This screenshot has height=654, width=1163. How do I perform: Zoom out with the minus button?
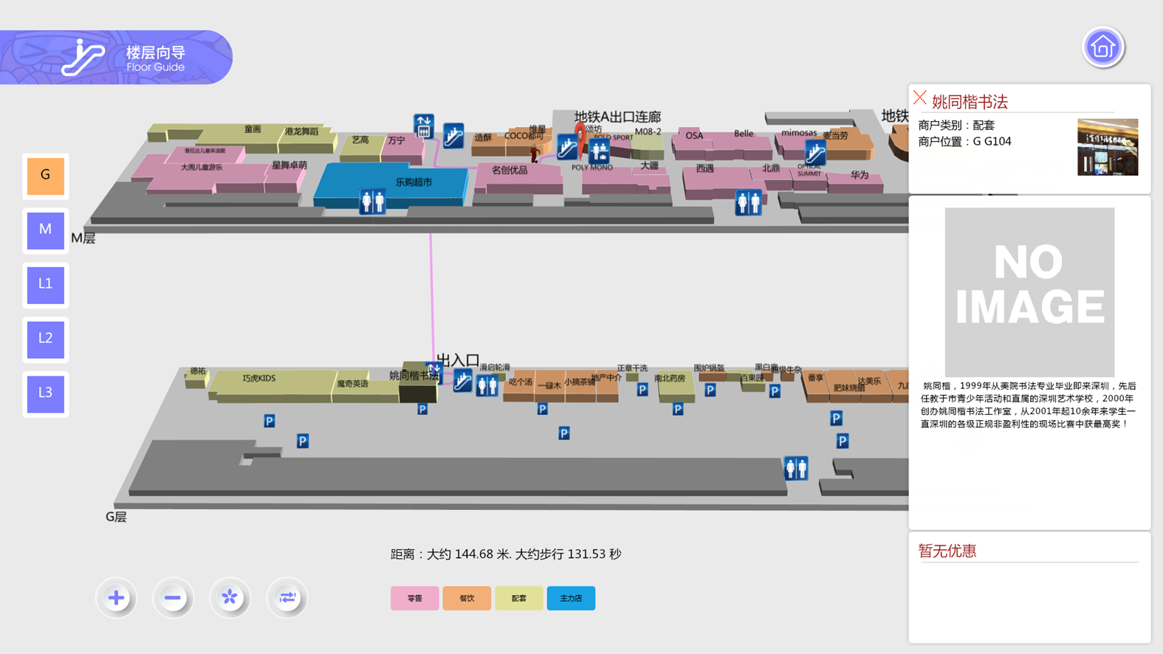pyautogui.click(x=173, y=598)
